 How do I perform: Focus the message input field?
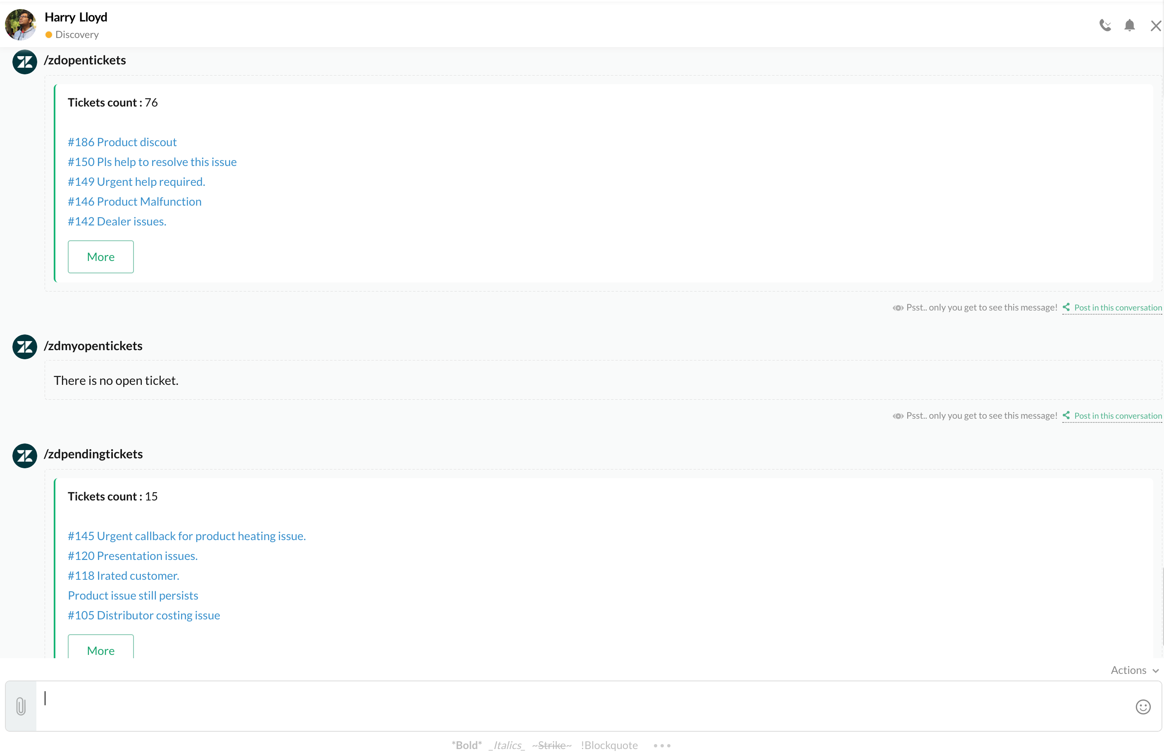[582, 706]
